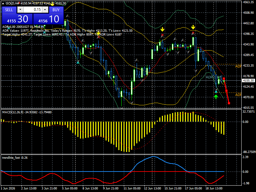256x192 pixels.
Task: Click the Target High info line
Action: (62, 35)
